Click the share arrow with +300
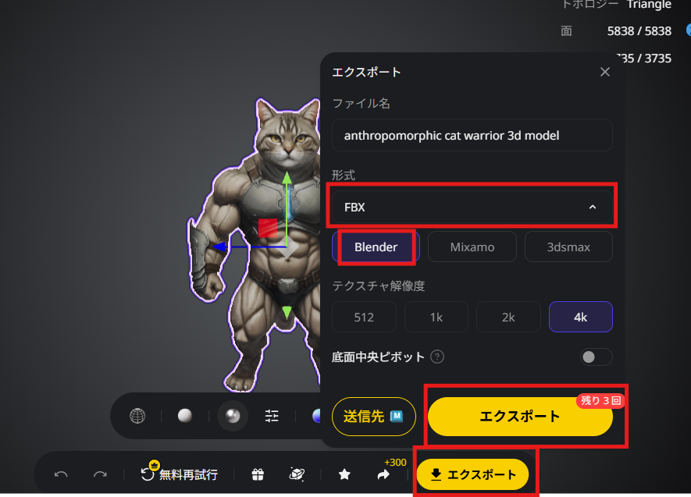The height and width of the screenshot is (497, 691). tap(384, 474)
